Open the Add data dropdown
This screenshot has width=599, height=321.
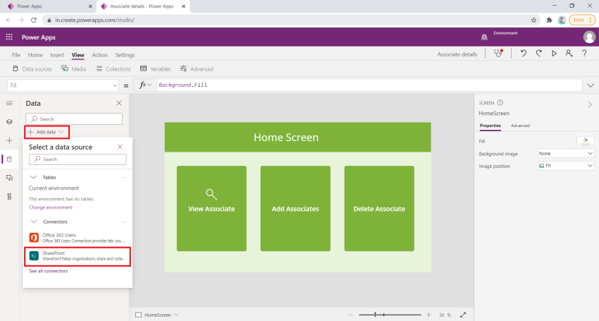click(47, 132)
